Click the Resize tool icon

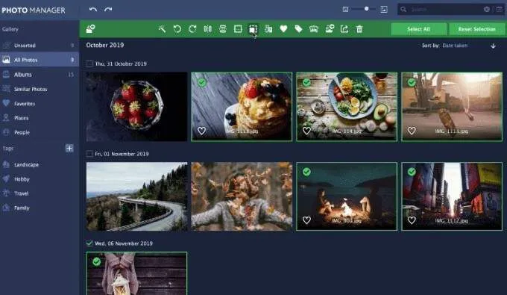253,29
